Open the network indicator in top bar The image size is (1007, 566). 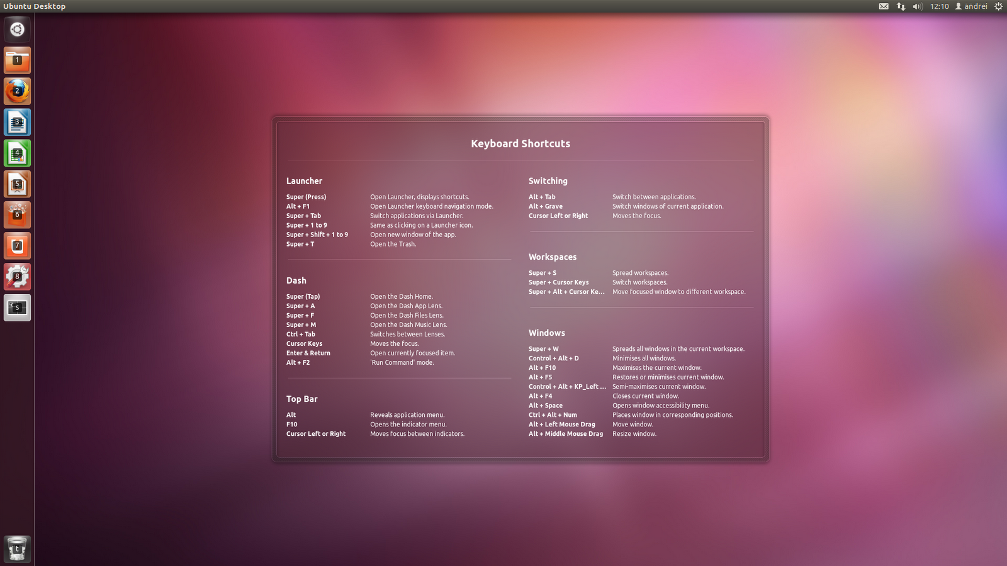pyautogui.click(x=901, y=6)
